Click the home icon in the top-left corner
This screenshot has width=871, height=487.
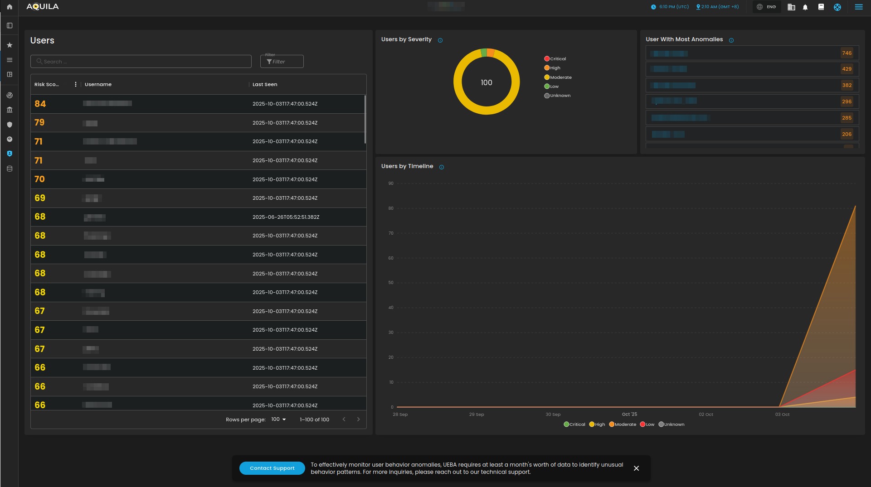click(x=10, y=7)
